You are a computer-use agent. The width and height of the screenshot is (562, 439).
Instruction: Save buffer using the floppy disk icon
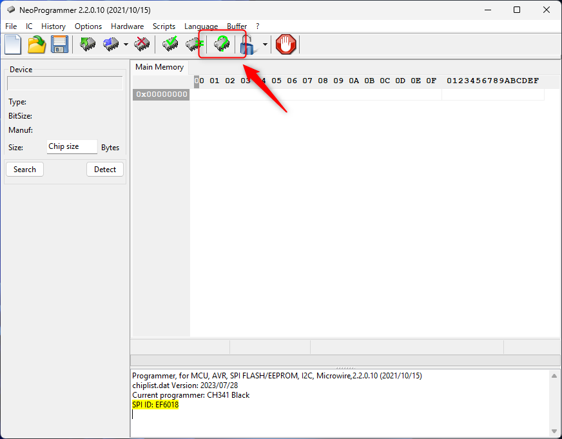(59, 44)
